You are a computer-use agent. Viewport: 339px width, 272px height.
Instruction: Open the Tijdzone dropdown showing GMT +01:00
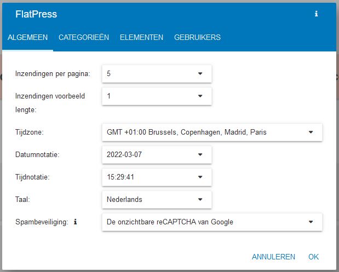[212, 132]
